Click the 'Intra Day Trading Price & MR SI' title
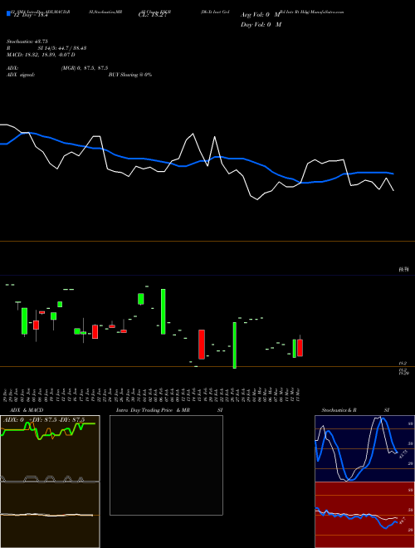Screen dimensions: 415x548 pos(169,410)
